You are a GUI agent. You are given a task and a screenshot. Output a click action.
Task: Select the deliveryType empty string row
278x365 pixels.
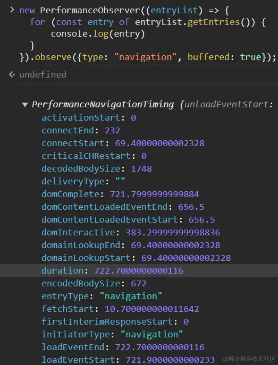83,181
